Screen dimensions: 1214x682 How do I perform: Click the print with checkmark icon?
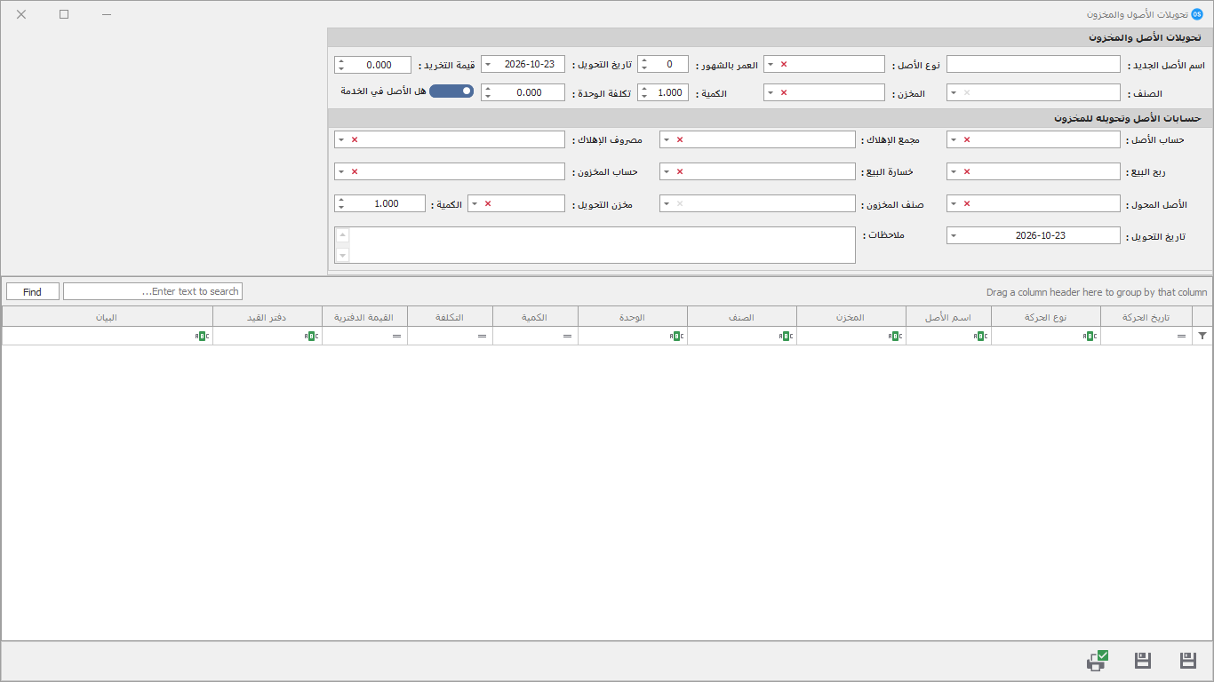(1098, 661)
